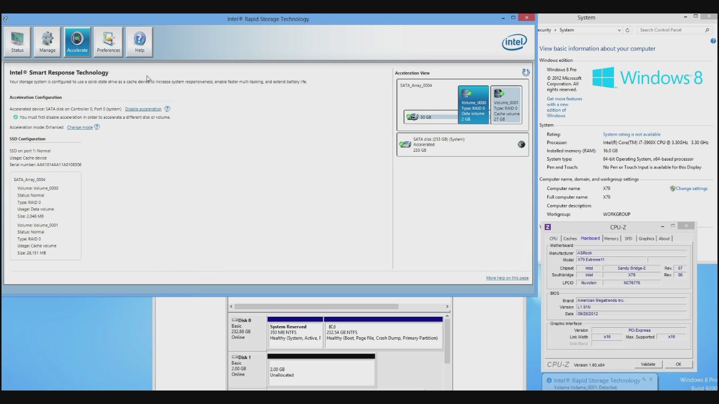Viewport: 719px width, 404px height.
Task: Open the Graphics tab in CPU-Z
Action: click(x=646, y=238)
